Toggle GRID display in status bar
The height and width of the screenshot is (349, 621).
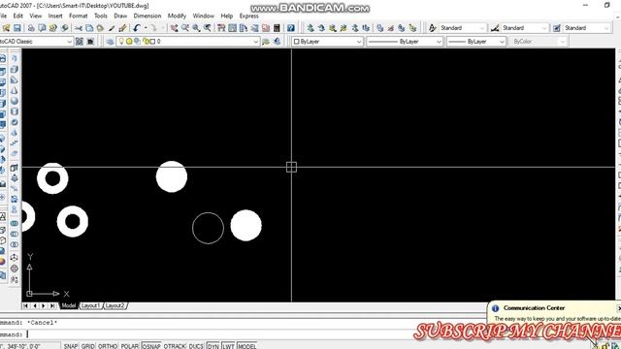[88, 346]
